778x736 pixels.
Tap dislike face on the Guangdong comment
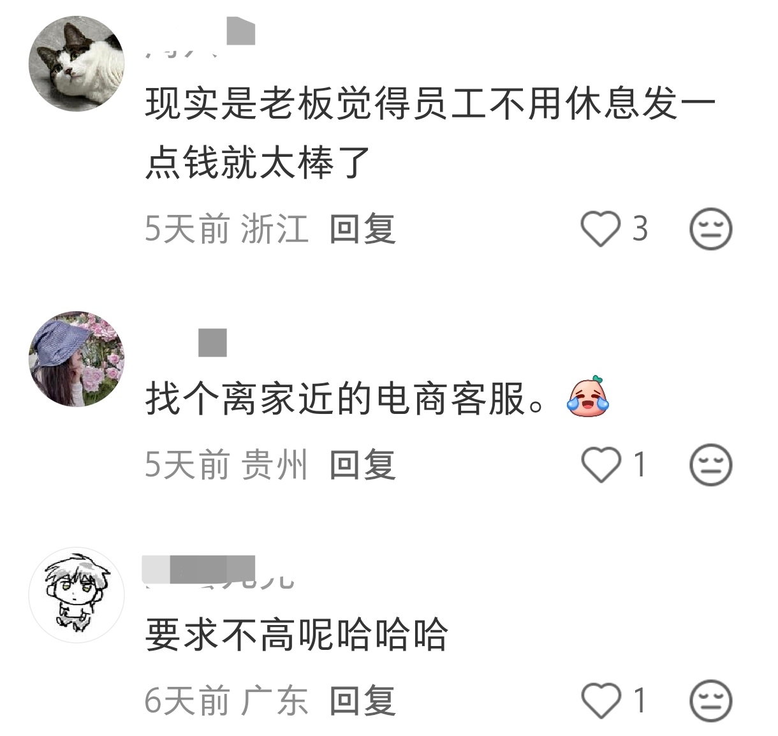(x=711, y=700)
